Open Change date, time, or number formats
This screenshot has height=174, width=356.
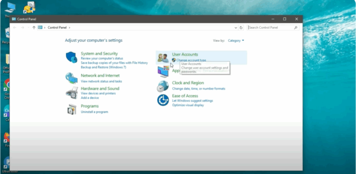[x=199, y=89]
